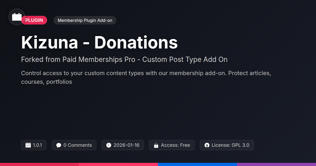Click the open-source license icon
Viewport: 316px width, 166px height.
(x=207, y=145)
